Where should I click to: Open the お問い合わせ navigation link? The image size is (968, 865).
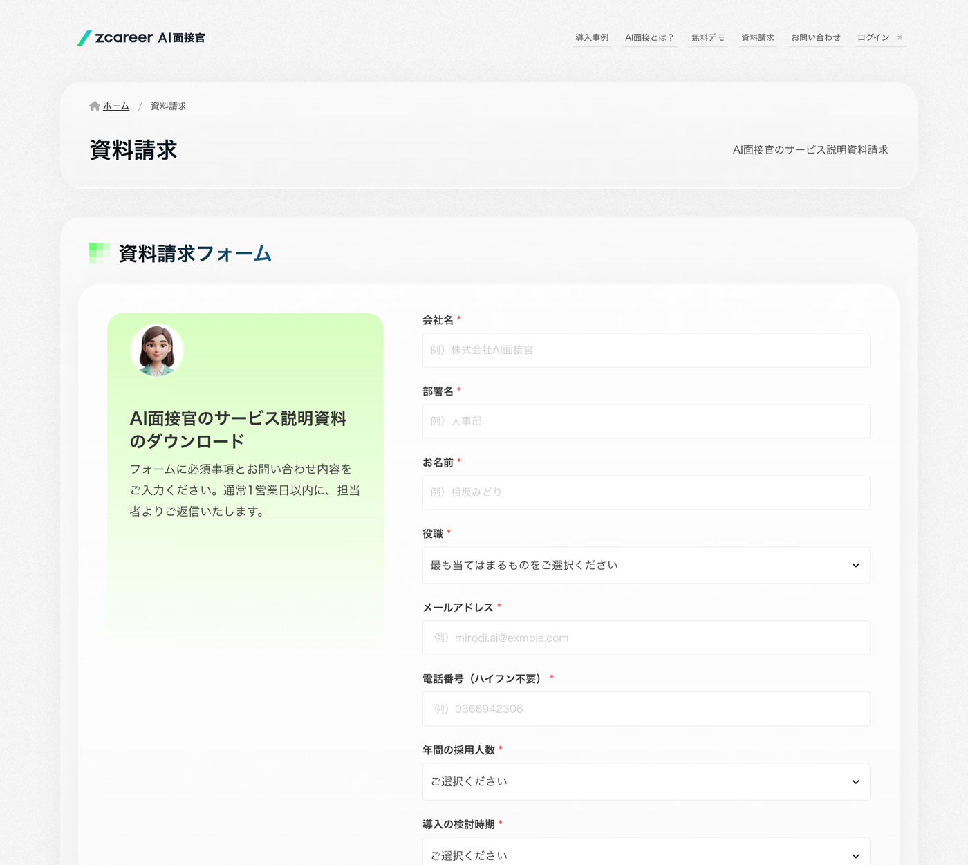pos(816,38)
